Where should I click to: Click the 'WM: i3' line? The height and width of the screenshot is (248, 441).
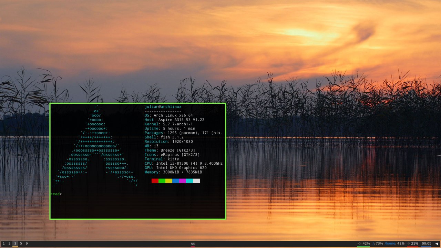pyautogui.click(x=152, y=146)
